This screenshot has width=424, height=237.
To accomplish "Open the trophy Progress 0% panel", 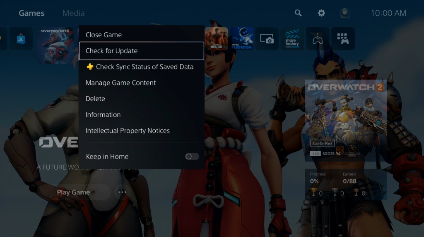I will [x=346, y=185].
